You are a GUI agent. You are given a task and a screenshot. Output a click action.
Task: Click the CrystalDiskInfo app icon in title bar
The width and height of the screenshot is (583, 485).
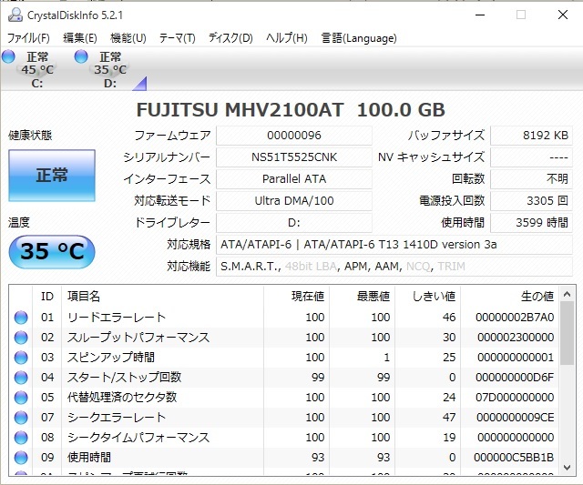pyautogui.click(x=15, y=15)
